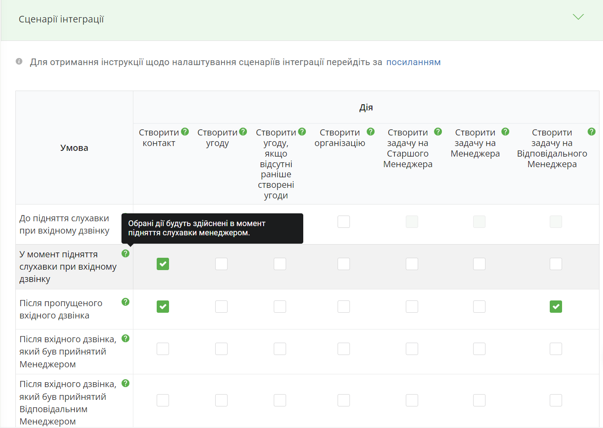Open help icon for Створити угоду column

[x=243, y=132]
